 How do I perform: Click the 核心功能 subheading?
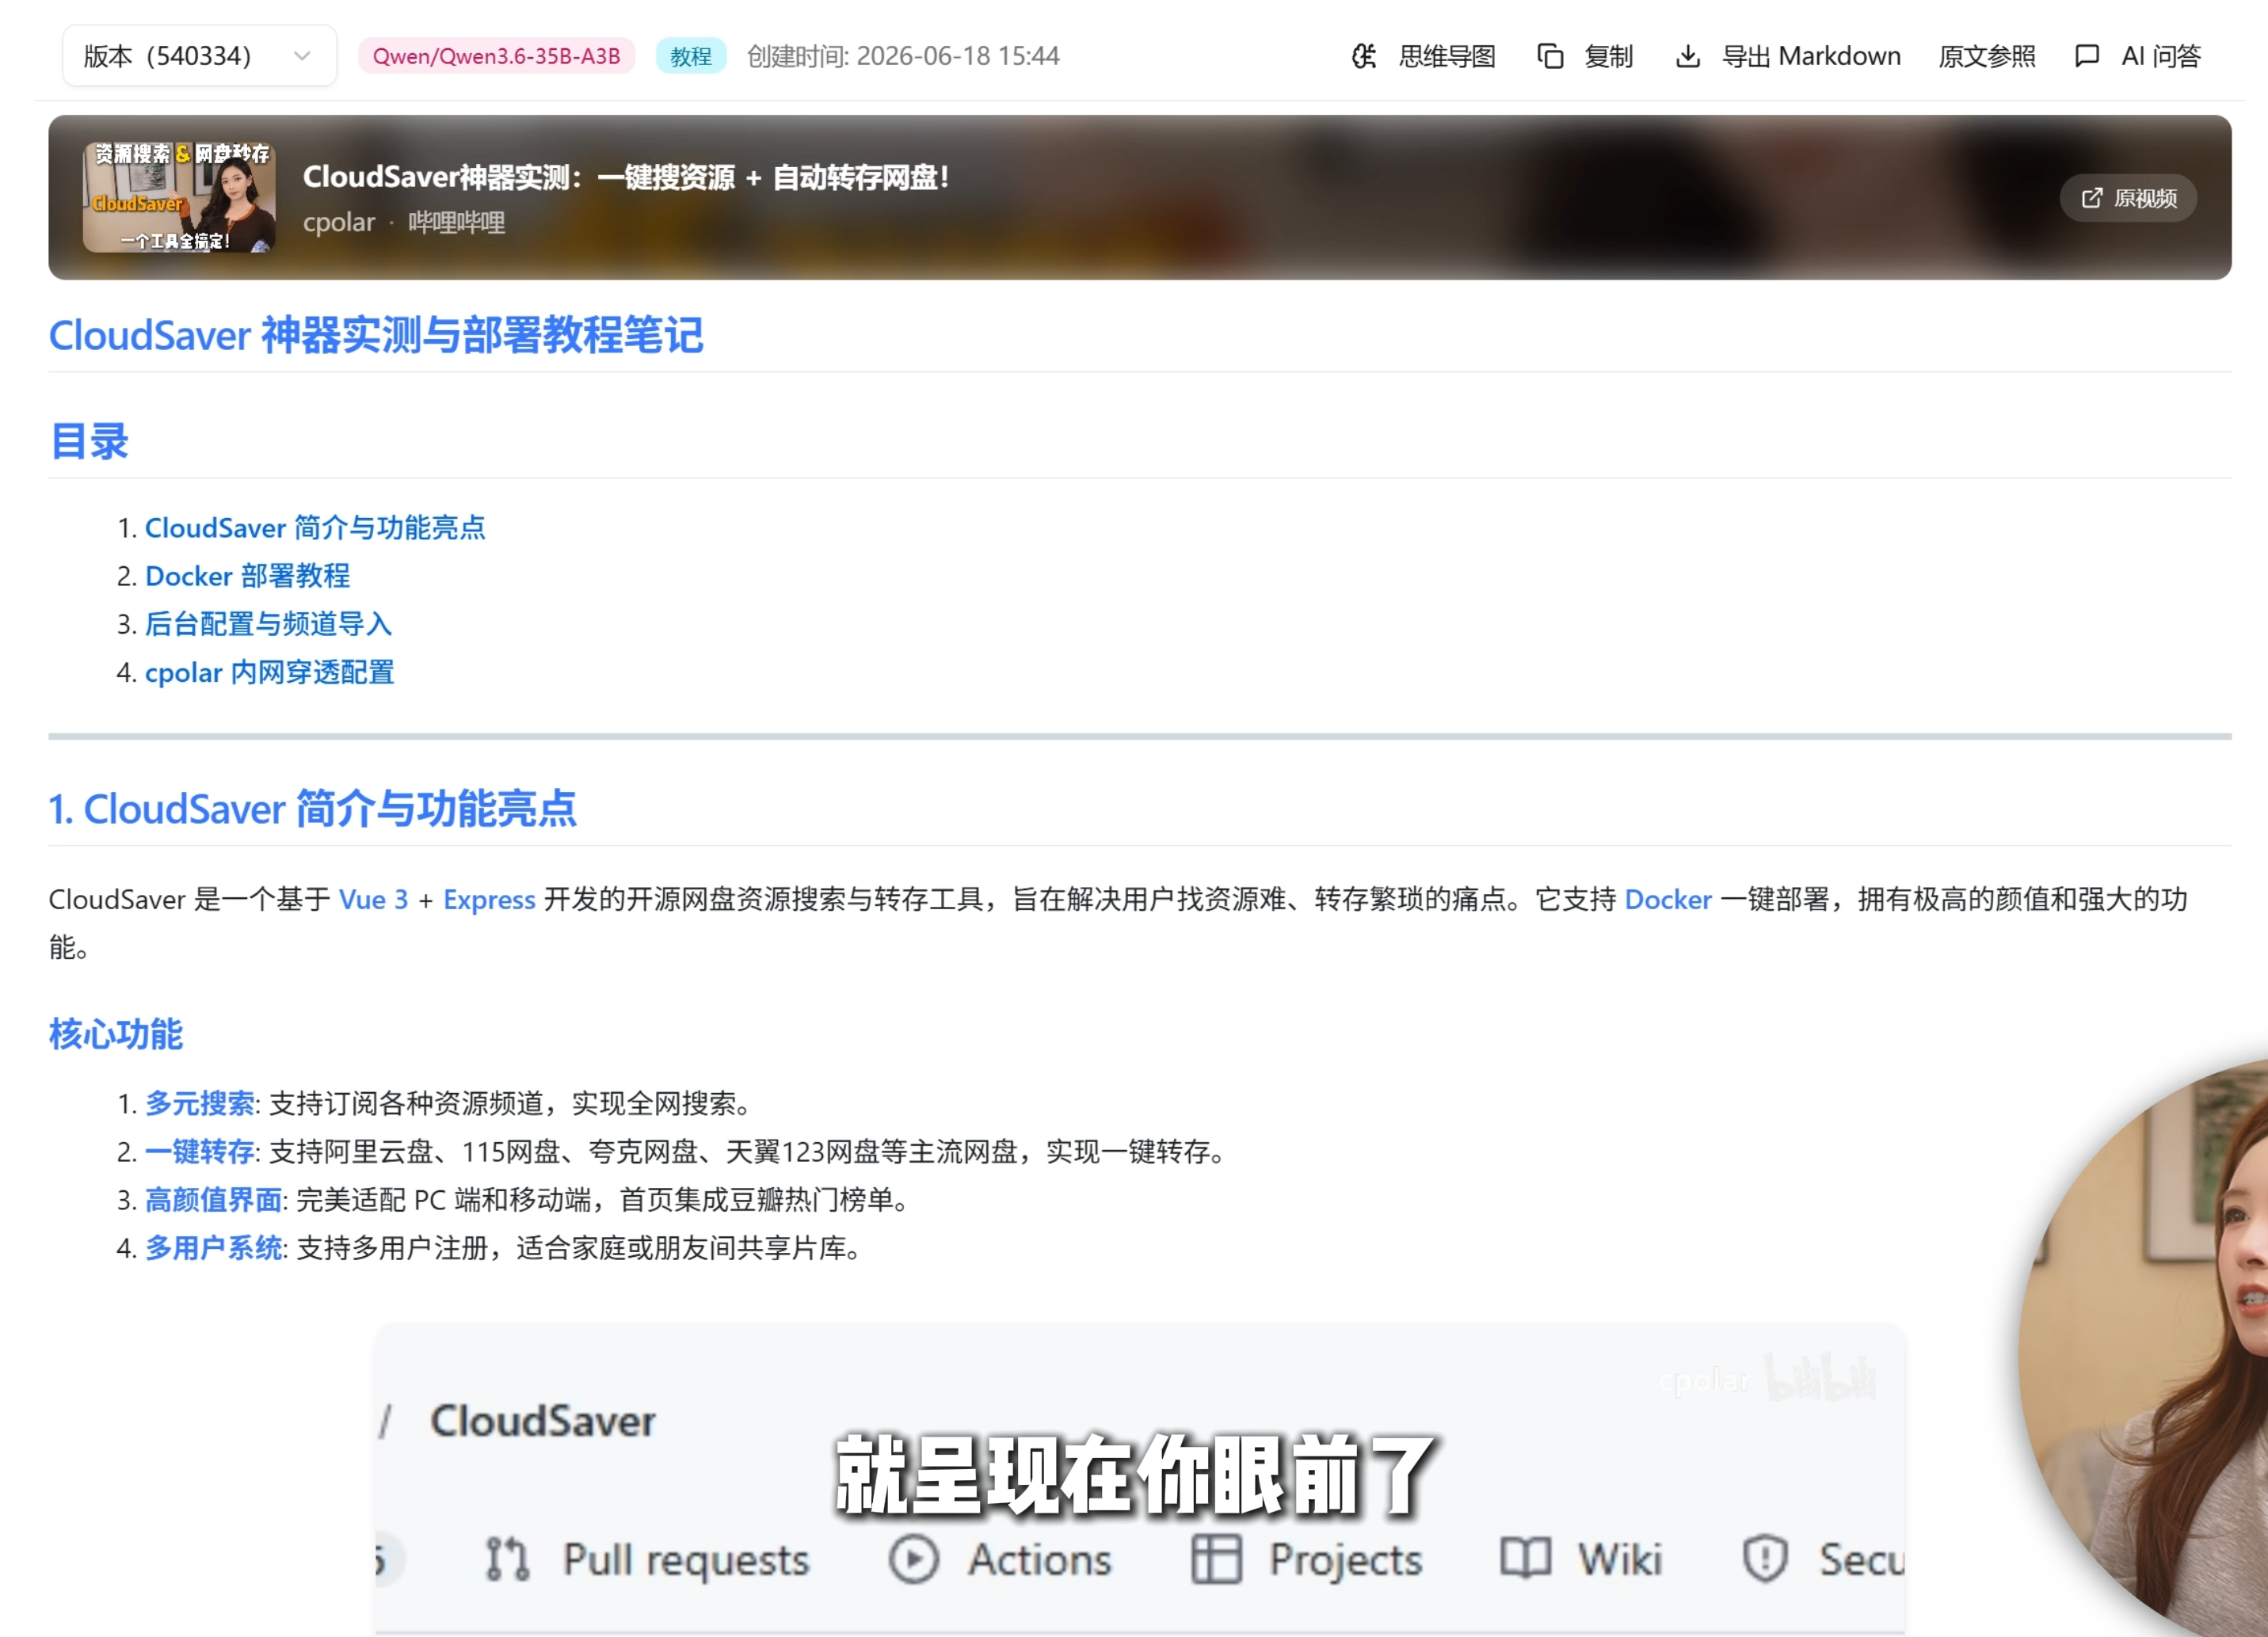click(116, 1034)
